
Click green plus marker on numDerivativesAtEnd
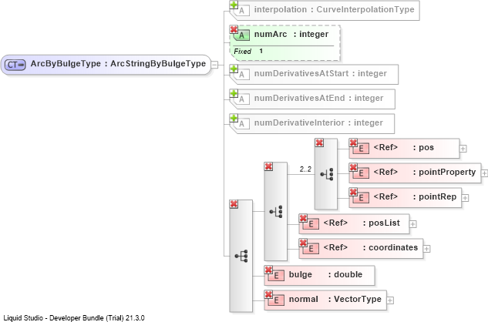[234, 93]
